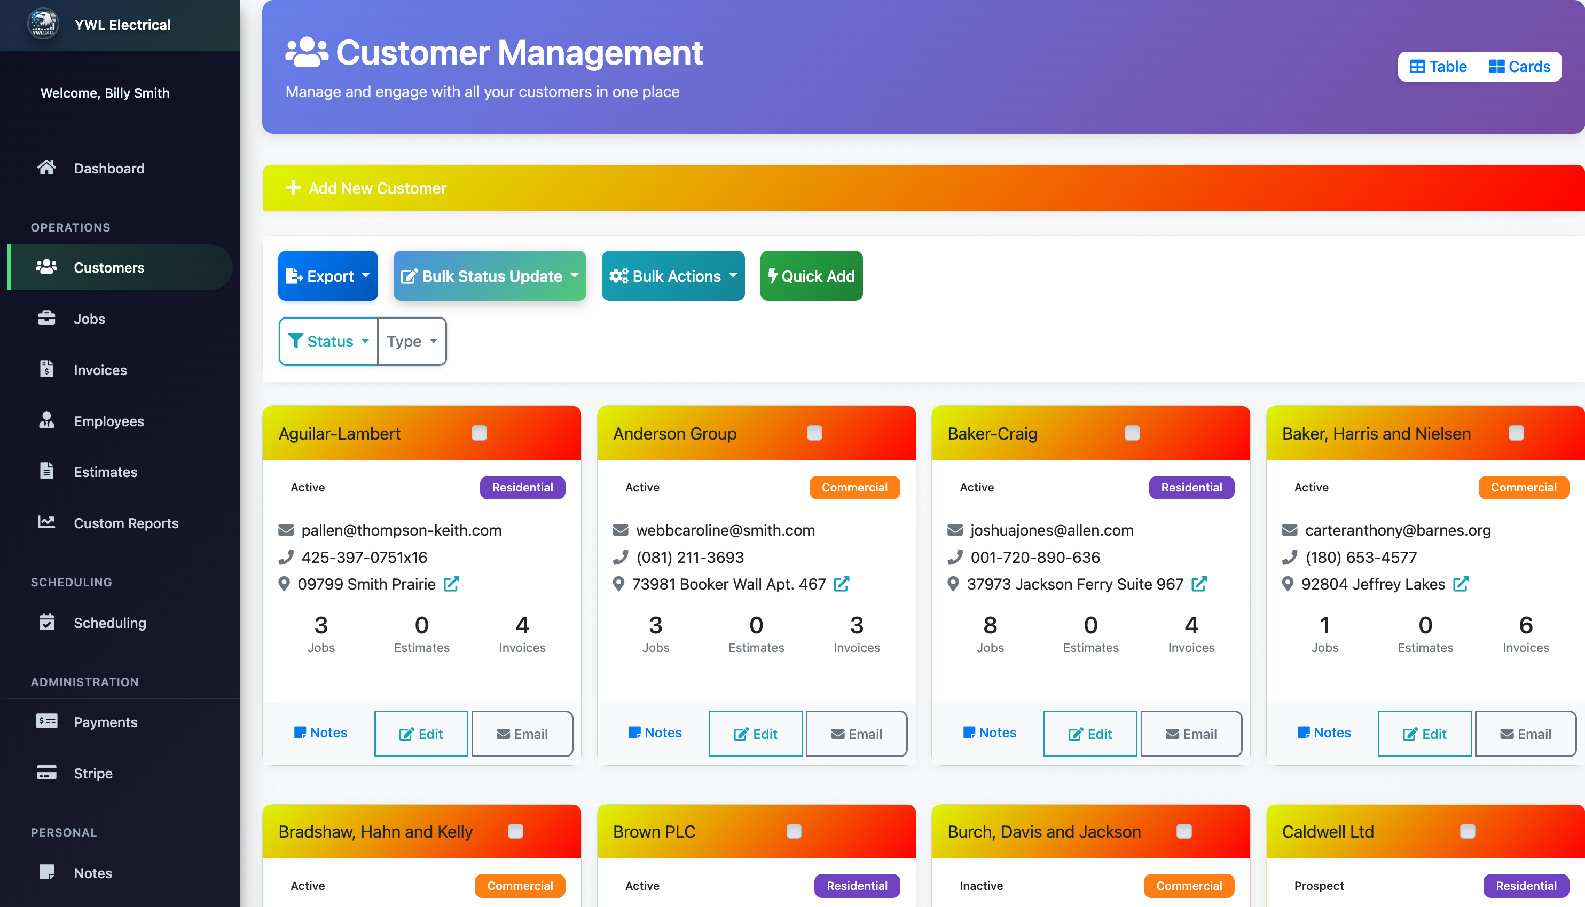The image size is (1585, 907).
Task: Tick the checkbox on the Brown PLC card
Action: pos(793,831)
